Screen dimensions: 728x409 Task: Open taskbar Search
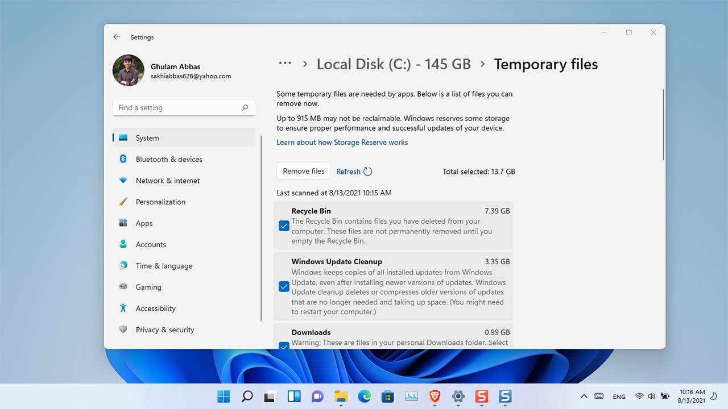click(247, 397)
